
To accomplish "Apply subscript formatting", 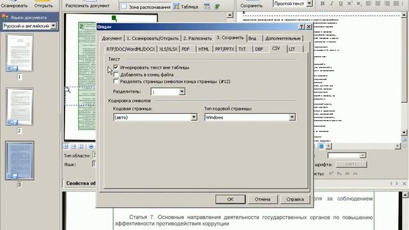I will coord(359,3).
